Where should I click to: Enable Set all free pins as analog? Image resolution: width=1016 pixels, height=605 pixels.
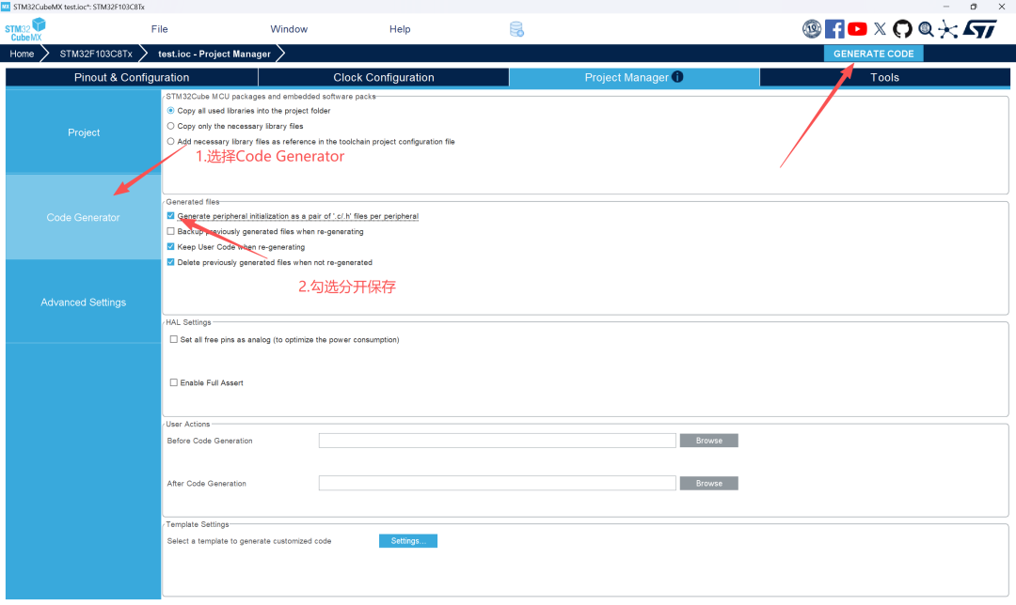coord(174,339)
